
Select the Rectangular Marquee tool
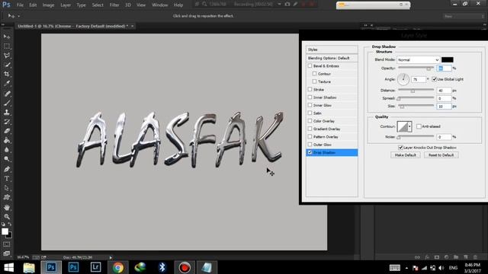7,46
